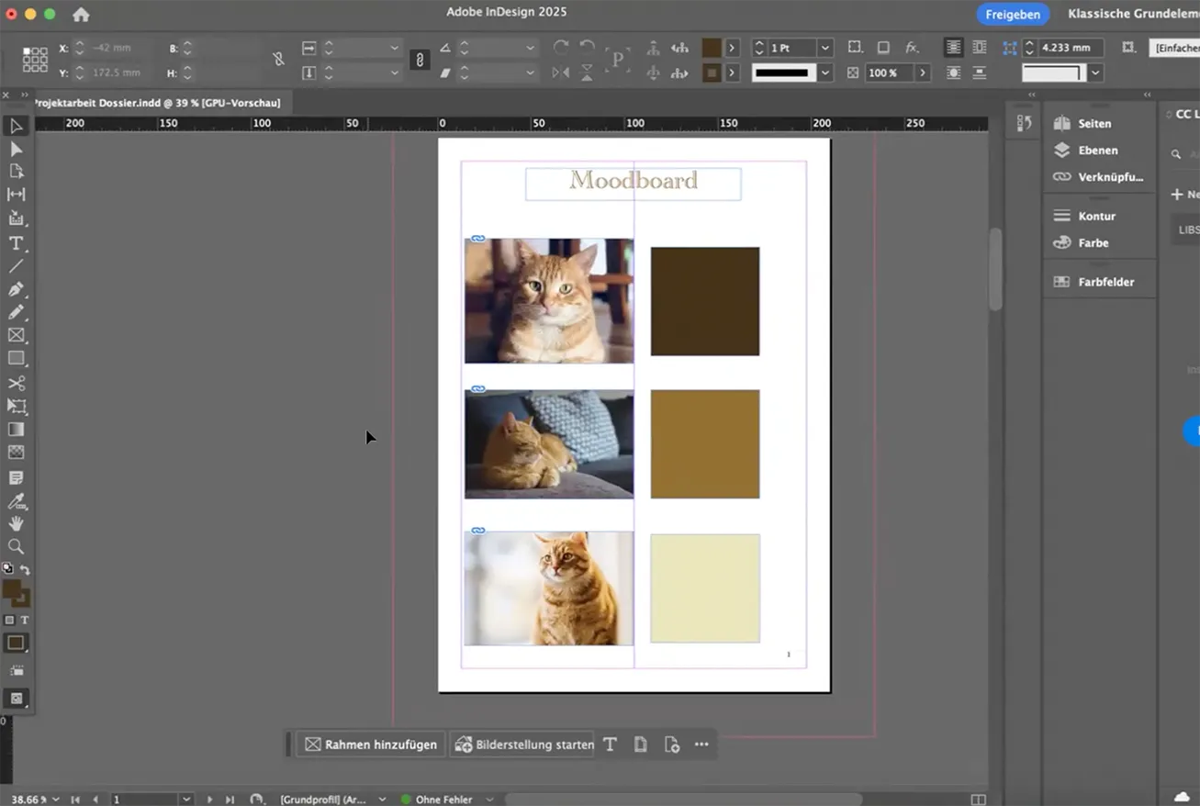This screenshot has width=1200, height=806.
Task: Open the Ebenen panel
Action: 1098,150
